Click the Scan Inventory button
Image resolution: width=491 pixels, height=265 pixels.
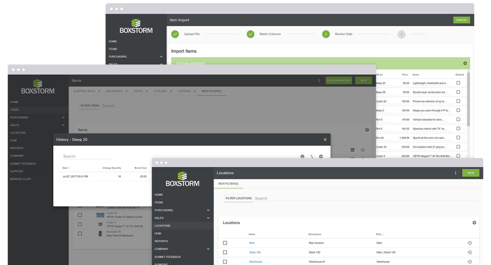[x=339, y=81]
